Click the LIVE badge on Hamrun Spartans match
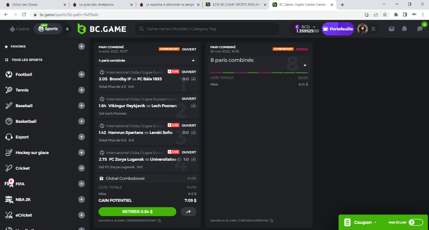Screen dimensions: 429x230 coord(173,125)
